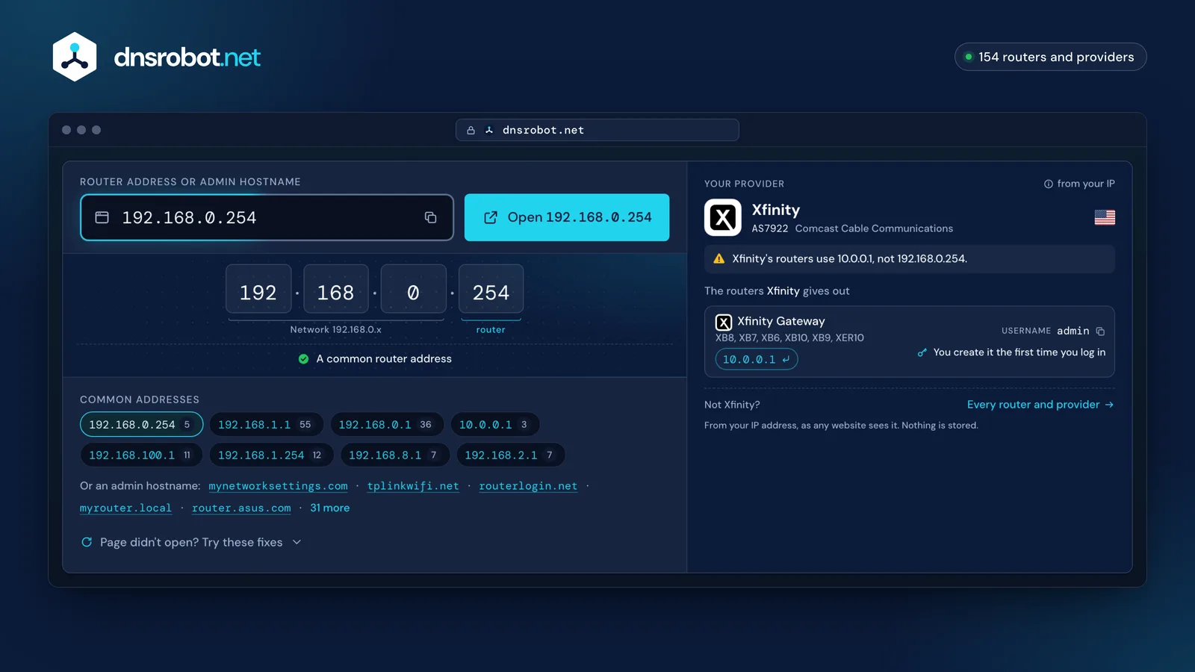The image size is (1195, 672).
Task: Click the US flag icon
Action: (x=1105, y=217)
